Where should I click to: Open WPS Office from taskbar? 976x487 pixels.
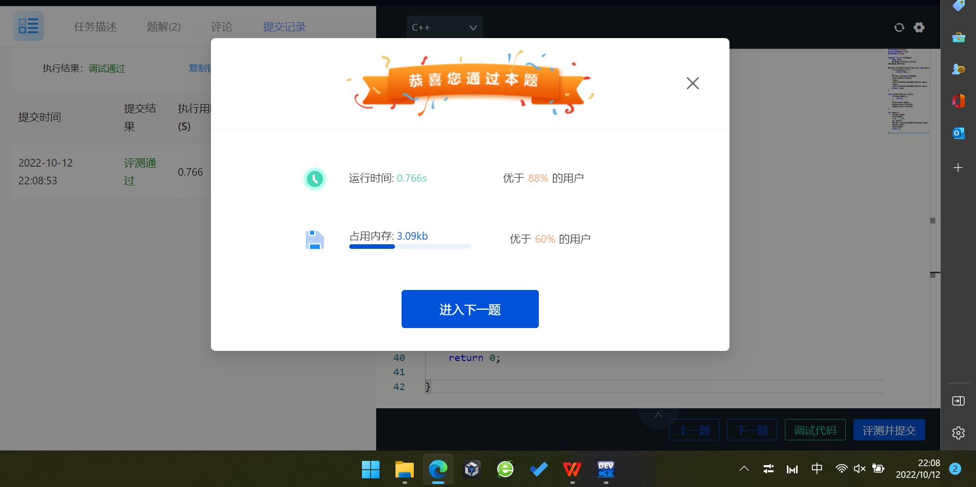572,469
